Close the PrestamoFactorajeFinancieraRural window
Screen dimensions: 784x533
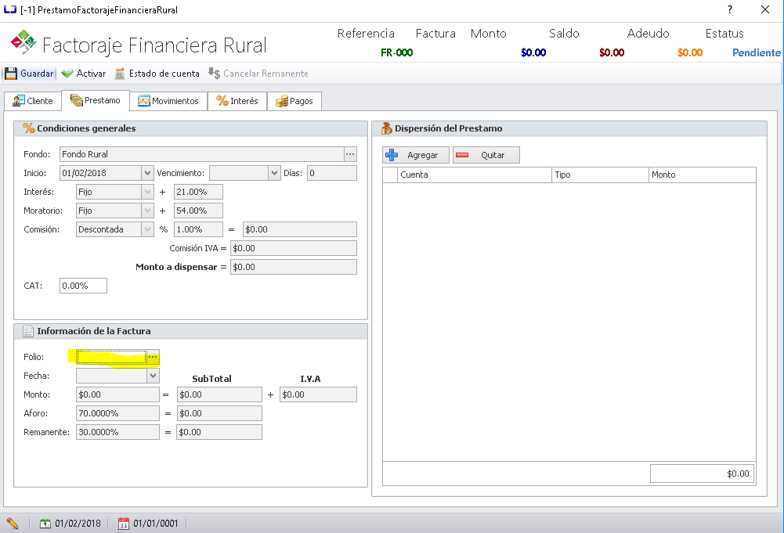coord(765,9)
